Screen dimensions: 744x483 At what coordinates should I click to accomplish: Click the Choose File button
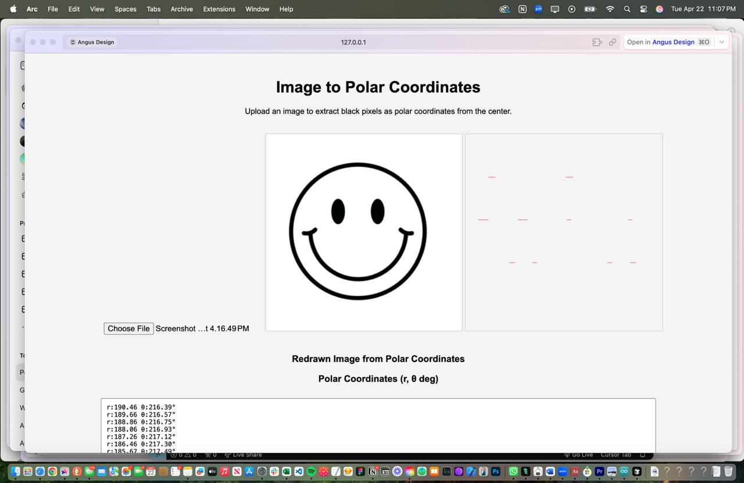[x=128, y=328]
